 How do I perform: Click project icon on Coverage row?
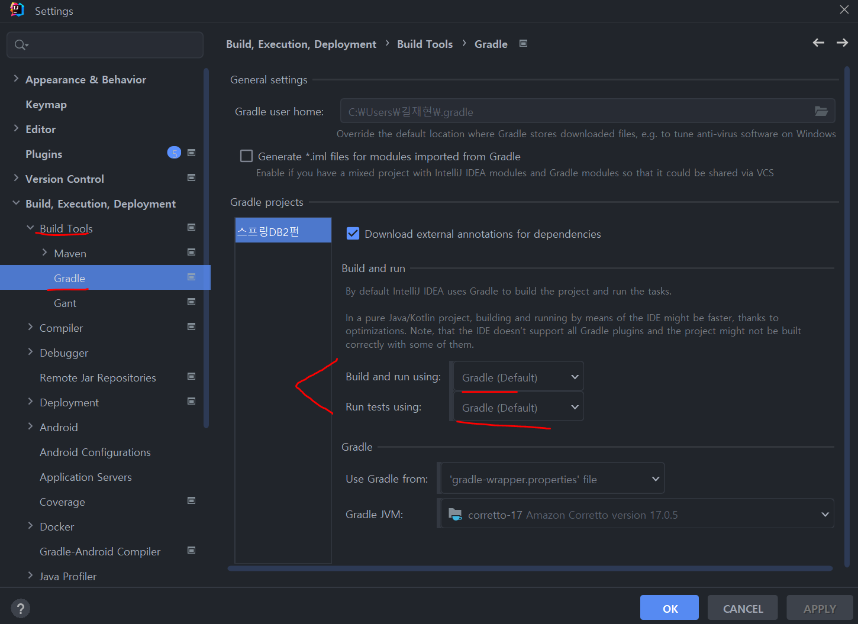pyautogui.click(x=191, y=500)
